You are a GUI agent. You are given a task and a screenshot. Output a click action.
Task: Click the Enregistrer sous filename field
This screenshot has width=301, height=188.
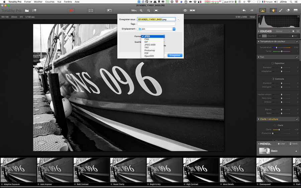(x=156, y=19)
